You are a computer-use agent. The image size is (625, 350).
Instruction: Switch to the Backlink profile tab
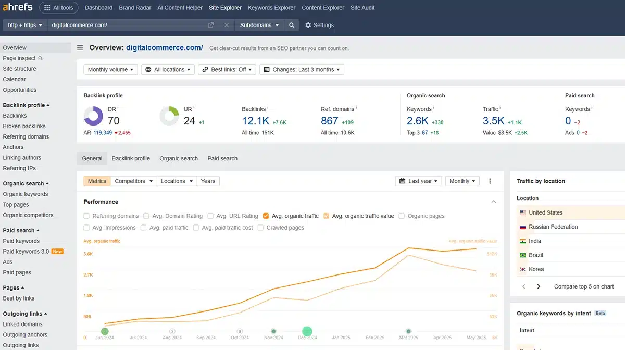point(131,158)
